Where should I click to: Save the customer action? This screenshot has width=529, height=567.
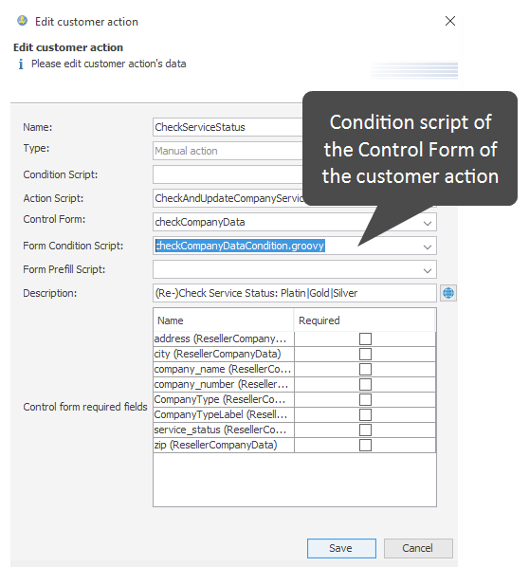pyautogui.click(x=341, y=548)
